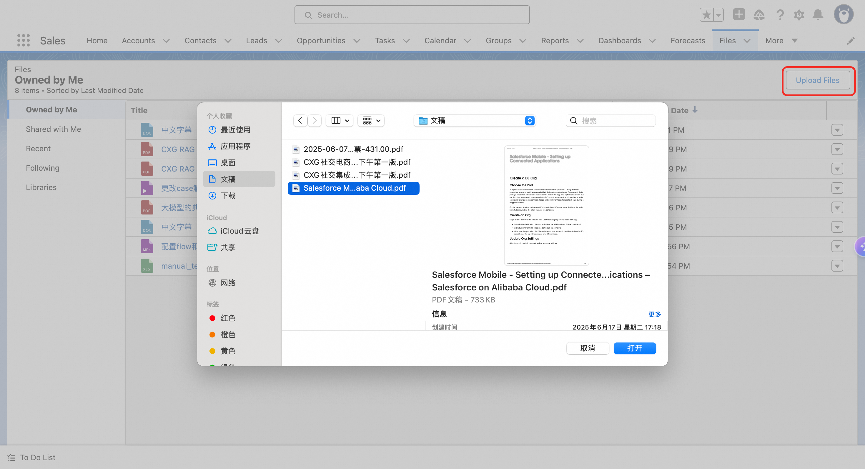Click the To Do List icon
This screenshot has height=469, width=865.
11,458
